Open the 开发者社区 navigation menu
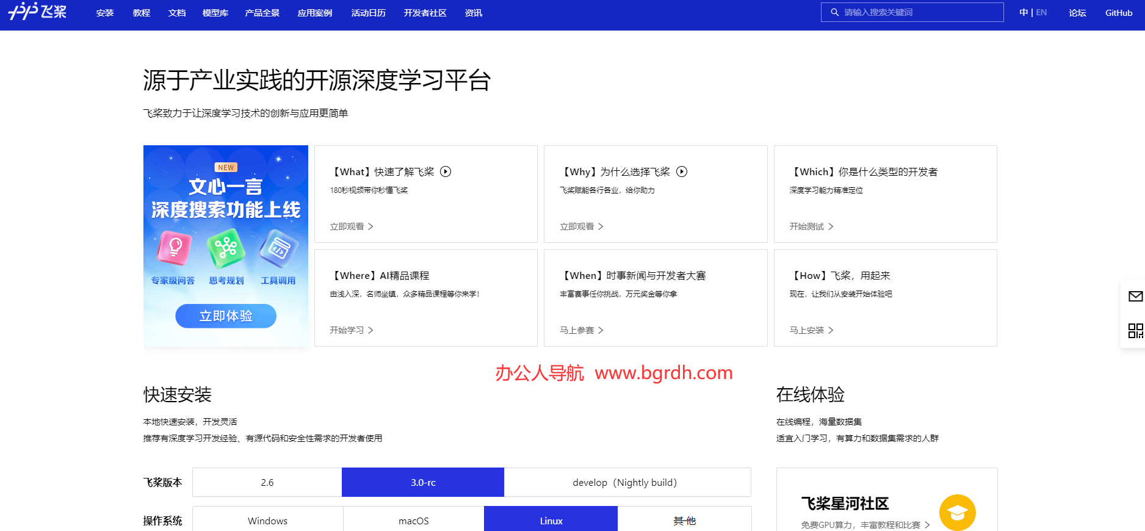This screenshot has width=1145, height=531. tap(425, 13)
